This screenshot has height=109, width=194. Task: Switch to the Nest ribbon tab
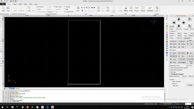pos(20,4)
